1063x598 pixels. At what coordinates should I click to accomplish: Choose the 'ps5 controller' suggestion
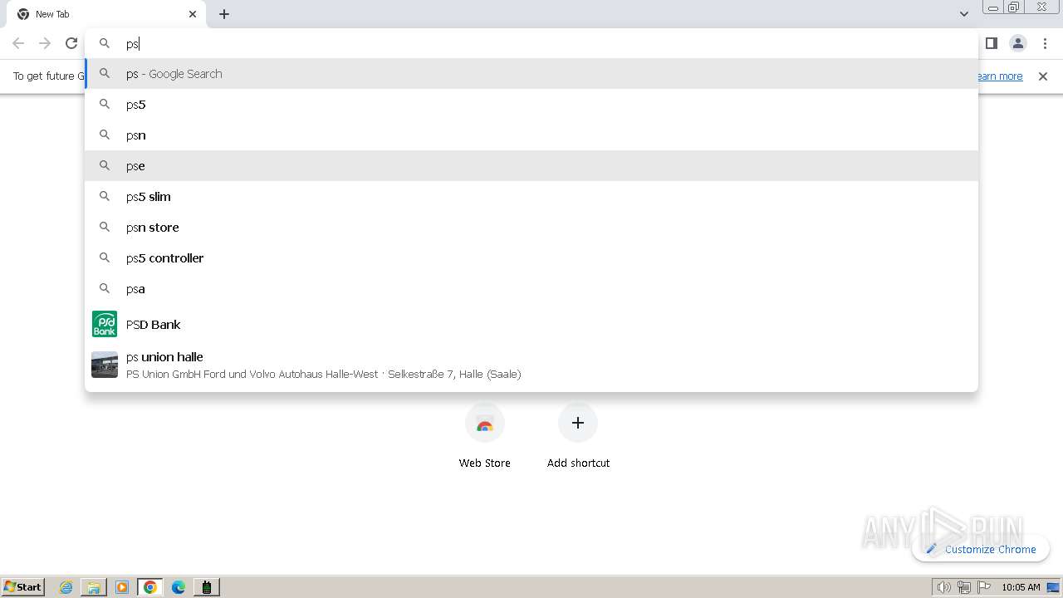[x=531, y=258]
